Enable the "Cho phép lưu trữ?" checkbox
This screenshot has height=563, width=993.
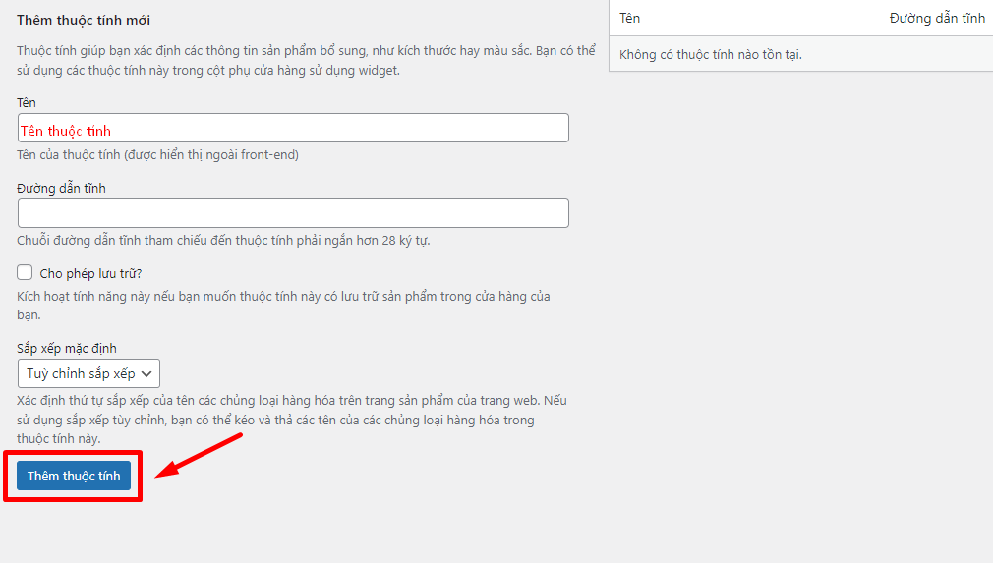pyautogui.click(x=26, y=272)
